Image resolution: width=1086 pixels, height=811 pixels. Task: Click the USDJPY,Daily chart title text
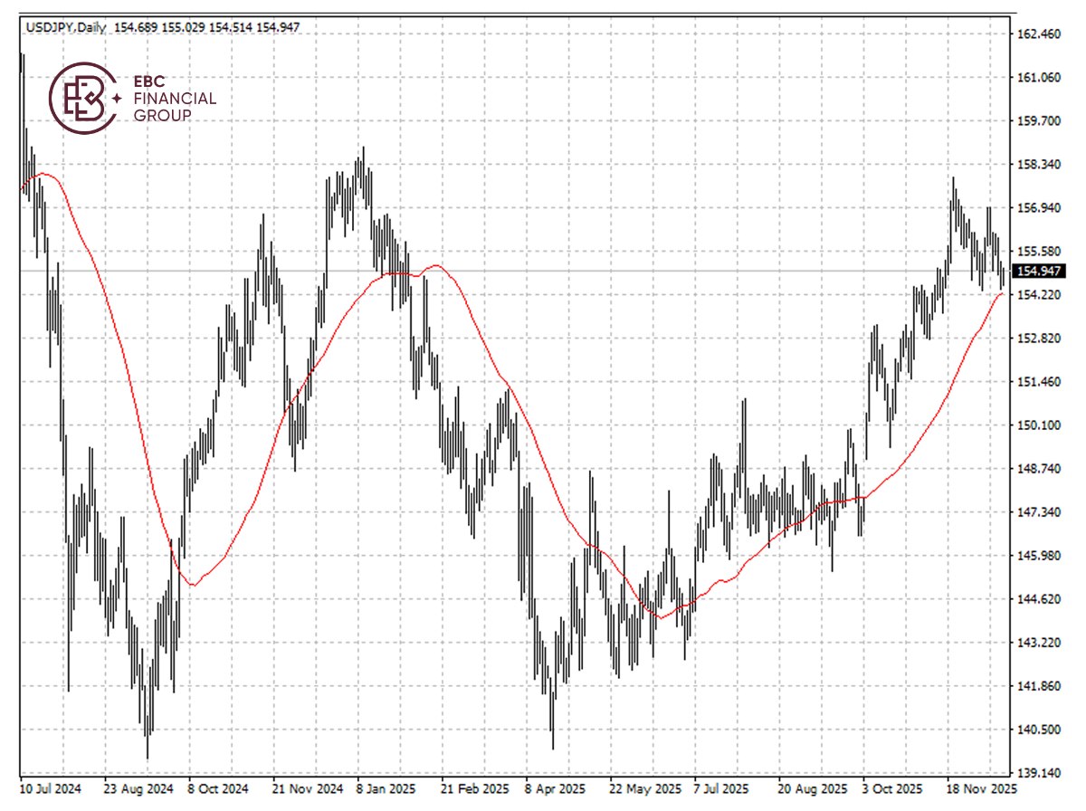click(x=64, y=28)
